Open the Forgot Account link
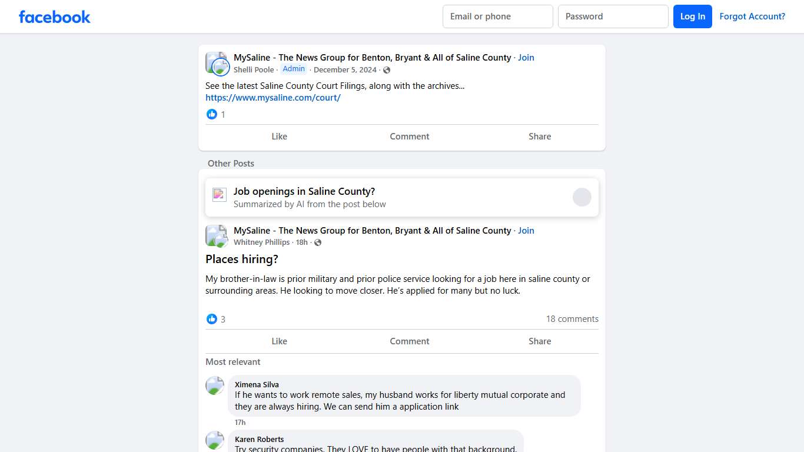The height and width of the screenshot is (452, 804). tap(752, 16)
